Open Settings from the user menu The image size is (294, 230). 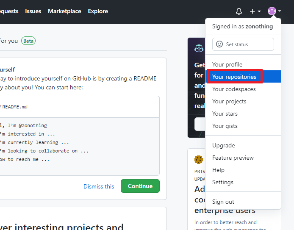[243, 182]
